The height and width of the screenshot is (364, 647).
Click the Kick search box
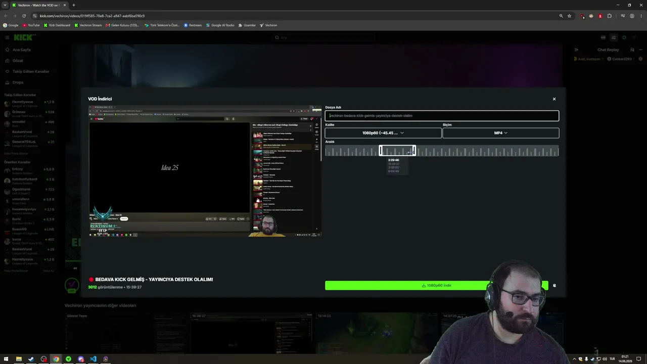323,37
